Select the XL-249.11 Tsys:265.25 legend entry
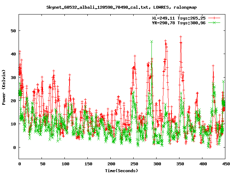 click(x=179, y=18)
